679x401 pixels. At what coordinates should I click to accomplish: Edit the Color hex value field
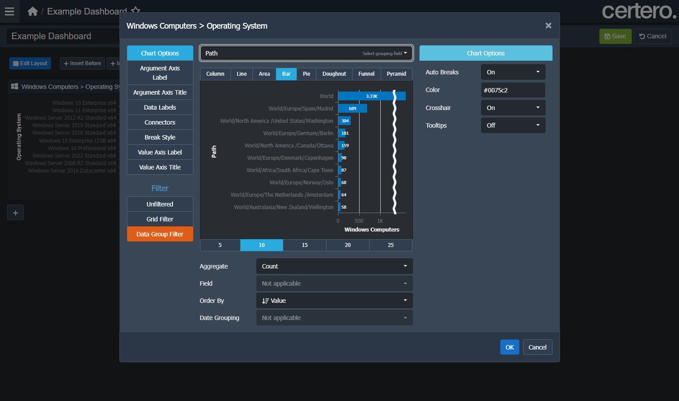pos(513,90)
